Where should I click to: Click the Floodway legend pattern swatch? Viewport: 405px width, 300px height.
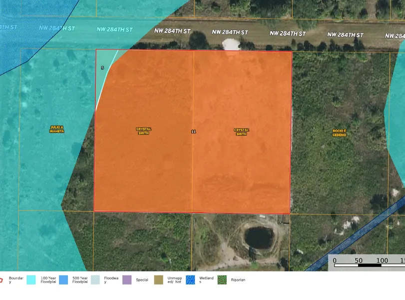[x=95, y=280]
